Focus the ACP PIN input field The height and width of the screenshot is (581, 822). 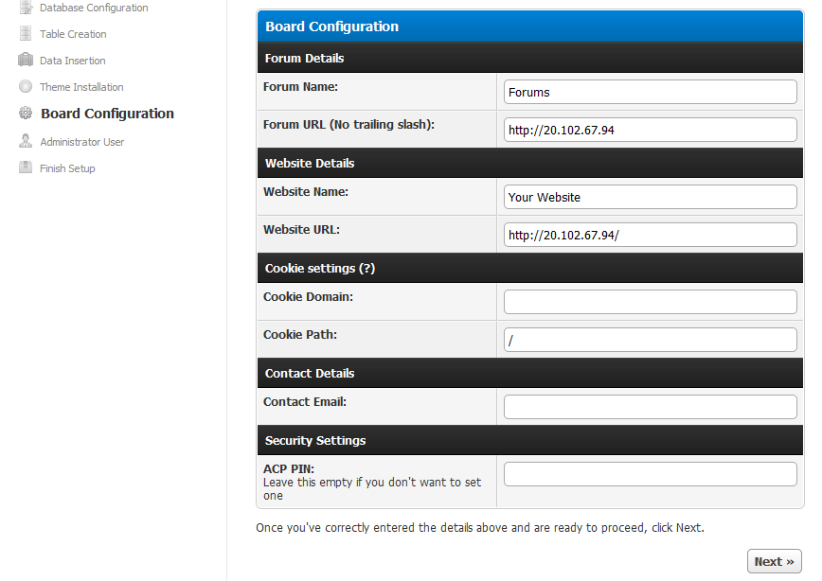click(x=650, y=474)
